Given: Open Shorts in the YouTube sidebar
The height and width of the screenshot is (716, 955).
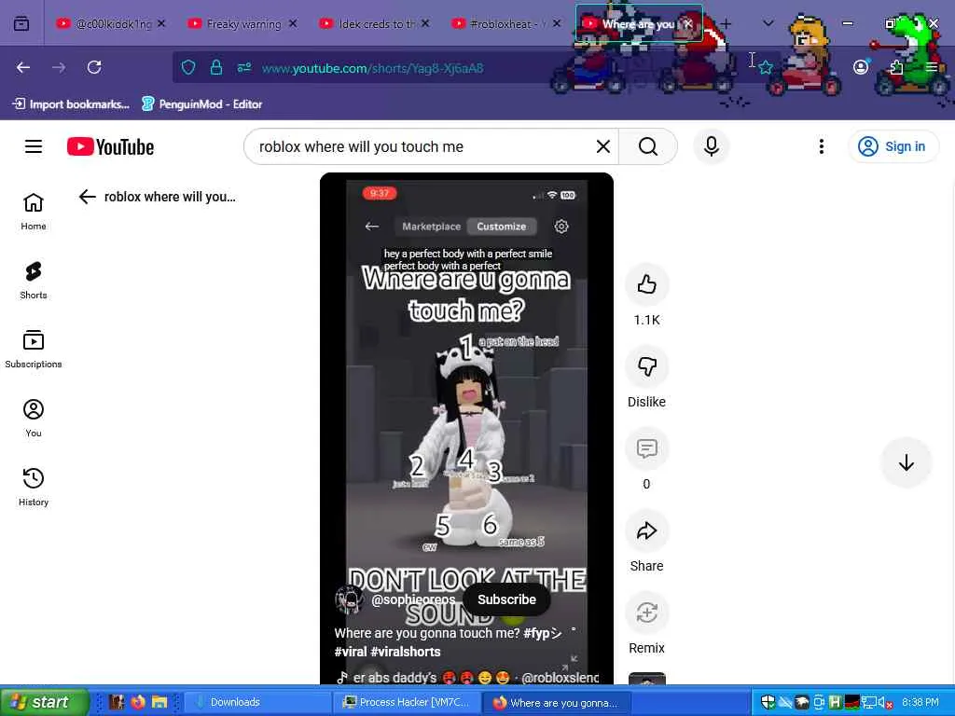Looking at the screenshot, I should [x=34, y=280].
